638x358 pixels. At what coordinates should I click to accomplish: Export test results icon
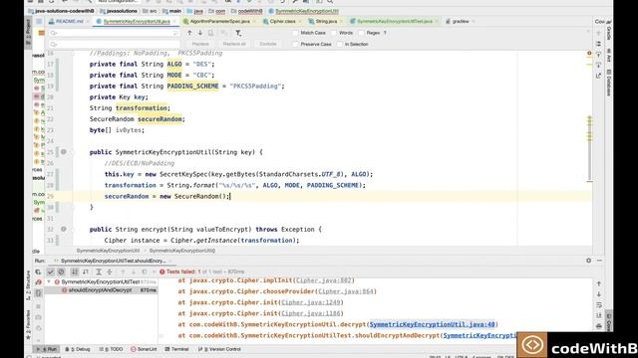144,271
